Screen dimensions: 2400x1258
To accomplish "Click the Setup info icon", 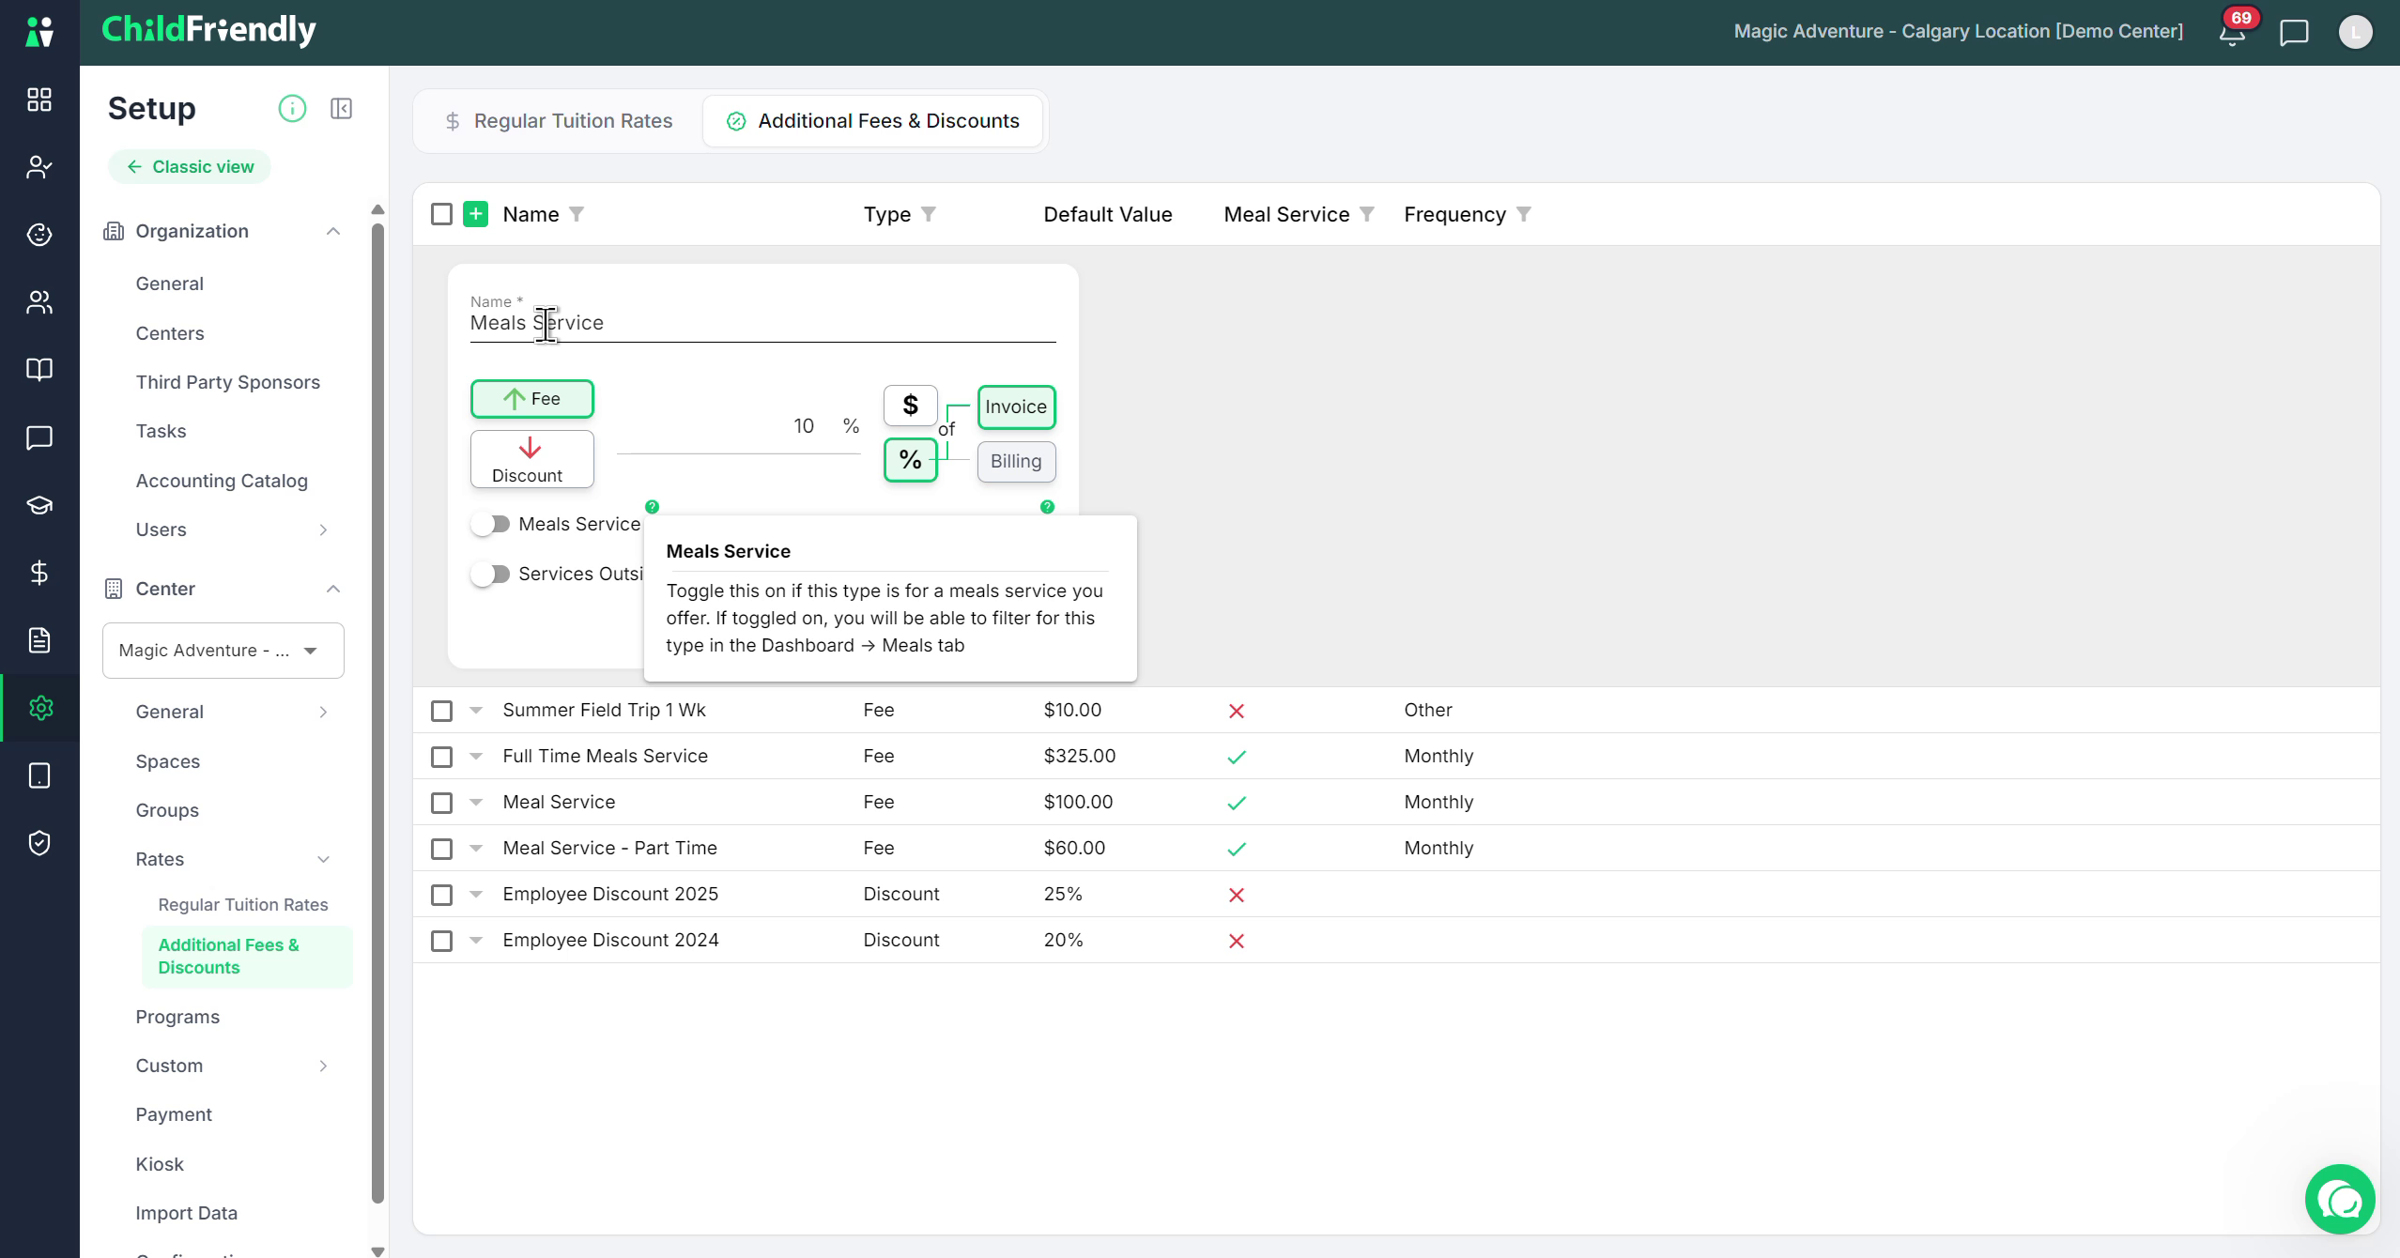I will tap(292, 109).
